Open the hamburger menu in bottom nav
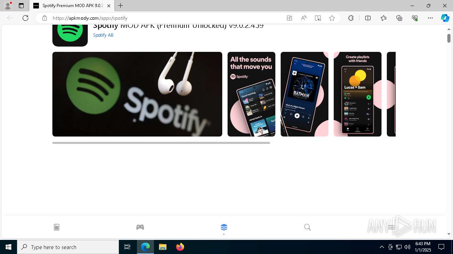Viewport: 453px width, 254px height. pyautogui.click(x=391, y=227)
